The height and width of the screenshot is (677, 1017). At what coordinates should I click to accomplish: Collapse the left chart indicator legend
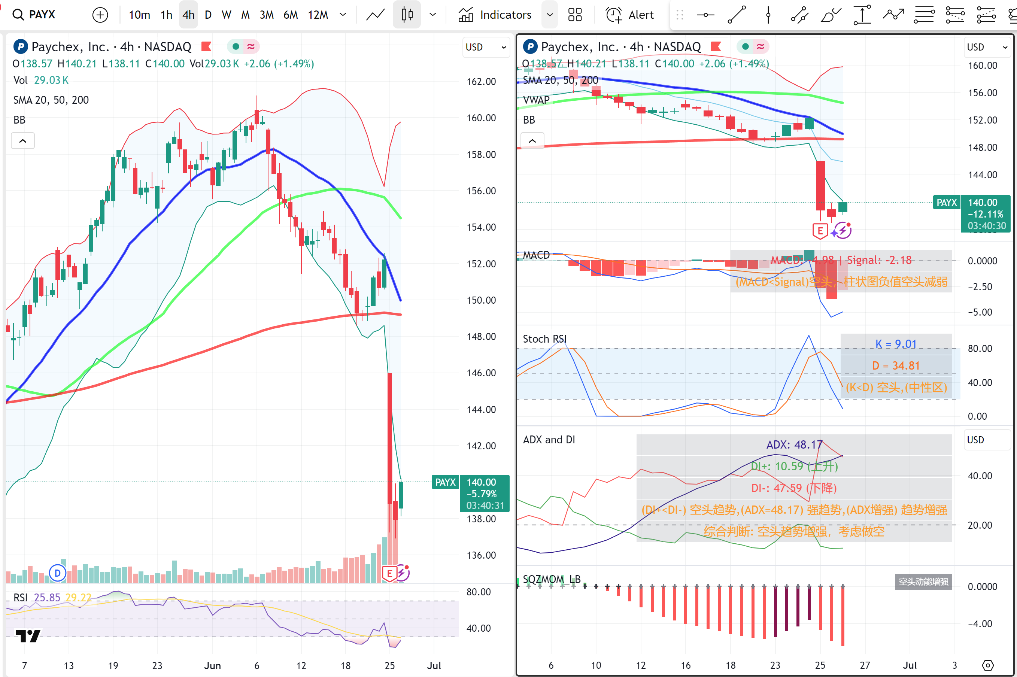23,141
